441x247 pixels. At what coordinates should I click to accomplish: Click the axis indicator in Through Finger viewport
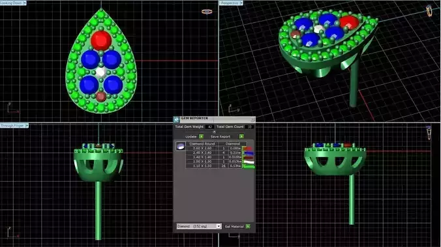12,232
